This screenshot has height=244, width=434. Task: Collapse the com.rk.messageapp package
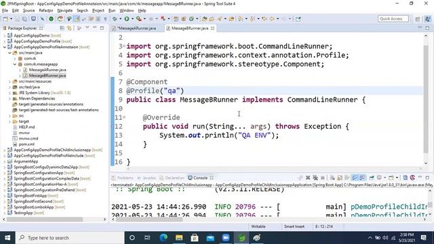click(x=15, y=64)
